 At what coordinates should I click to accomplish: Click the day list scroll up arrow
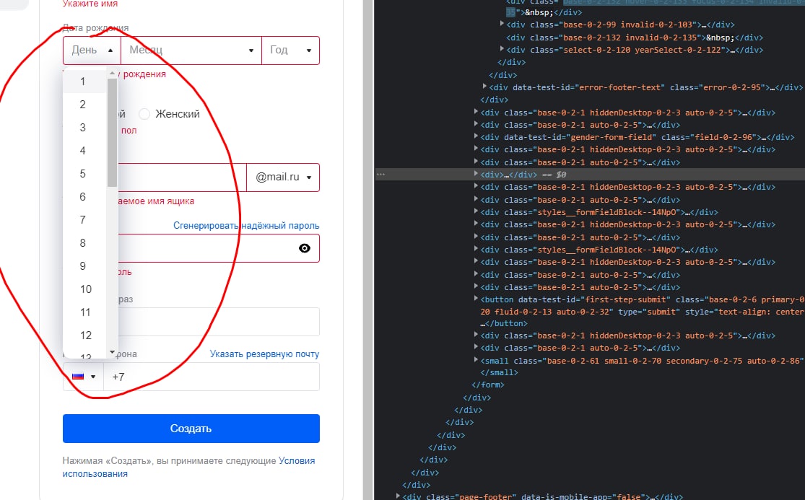point(113,74)
